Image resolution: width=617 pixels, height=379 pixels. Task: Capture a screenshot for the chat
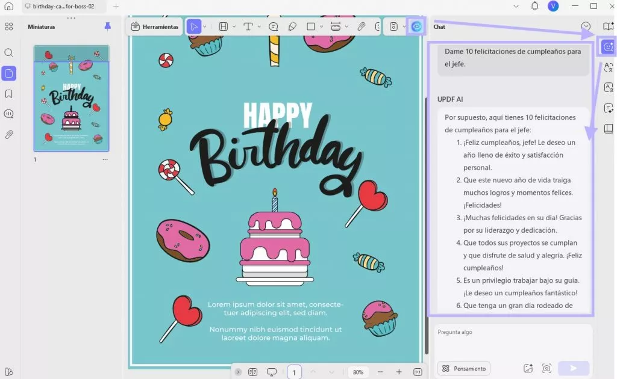click(547, 368)
